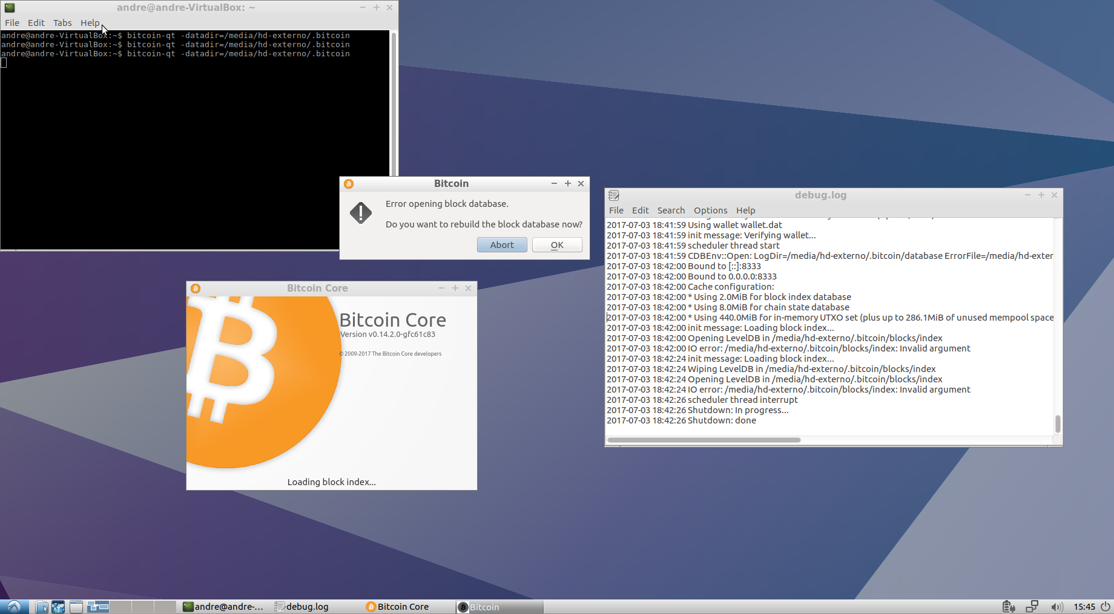This screenshot has width=1114, height=614.
Task: Click log line 'scheduler thread interrupt'
Action: (702, 400)
